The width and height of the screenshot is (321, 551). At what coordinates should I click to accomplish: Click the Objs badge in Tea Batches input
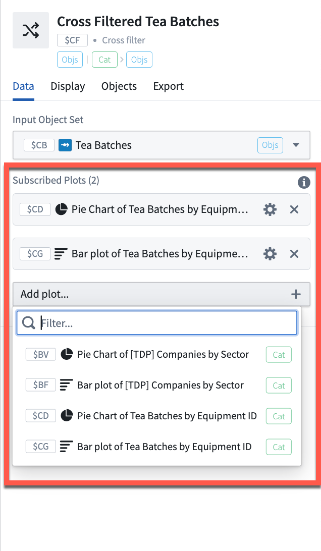point(270,145)
